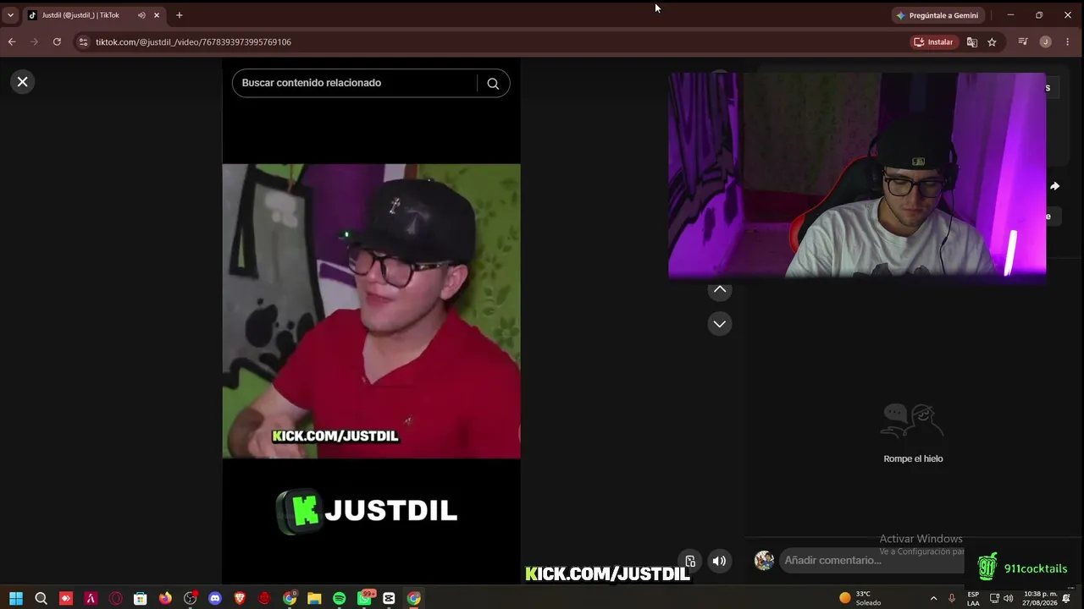Click the playing TikTok video
Screen dimensions: 1084x609
click(x=371, y=311)
